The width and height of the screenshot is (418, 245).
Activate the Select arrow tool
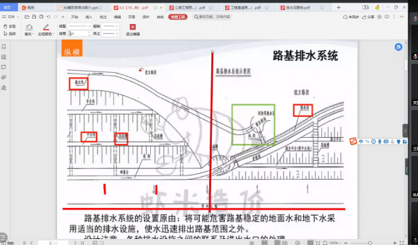(x=10, y=34)
